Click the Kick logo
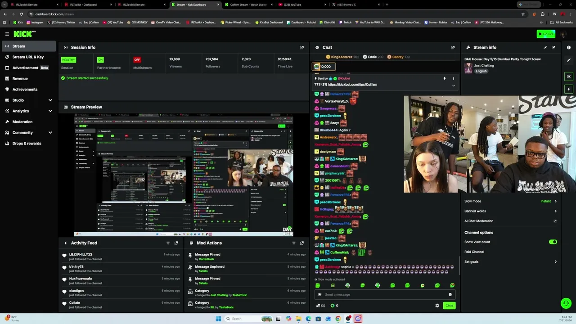The image size is (576, 324). tap(24, 34)
